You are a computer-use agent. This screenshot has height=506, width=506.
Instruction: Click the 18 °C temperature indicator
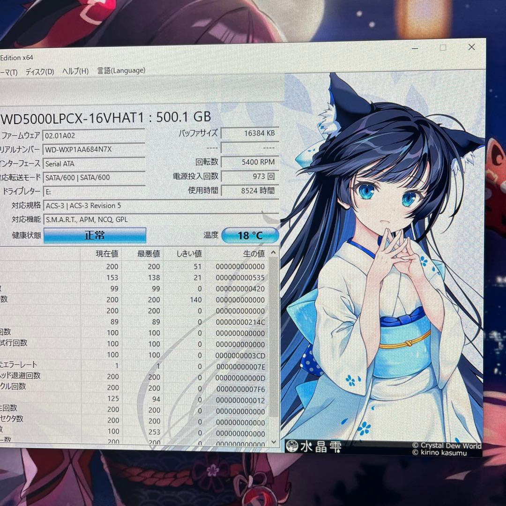click(x=250, y=235)
